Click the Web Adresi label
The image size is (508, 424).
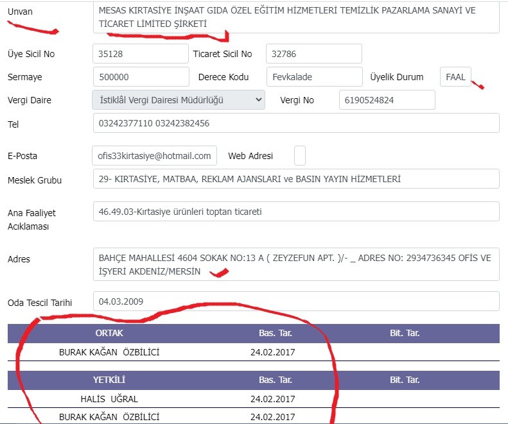coord(250,156)
